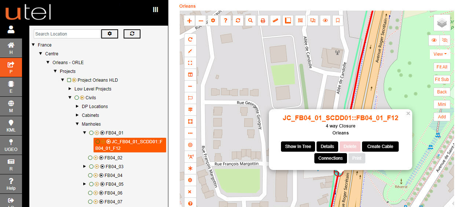Zoom in with the map plus button
Screen dimensions: 464x207
point(190,21)
